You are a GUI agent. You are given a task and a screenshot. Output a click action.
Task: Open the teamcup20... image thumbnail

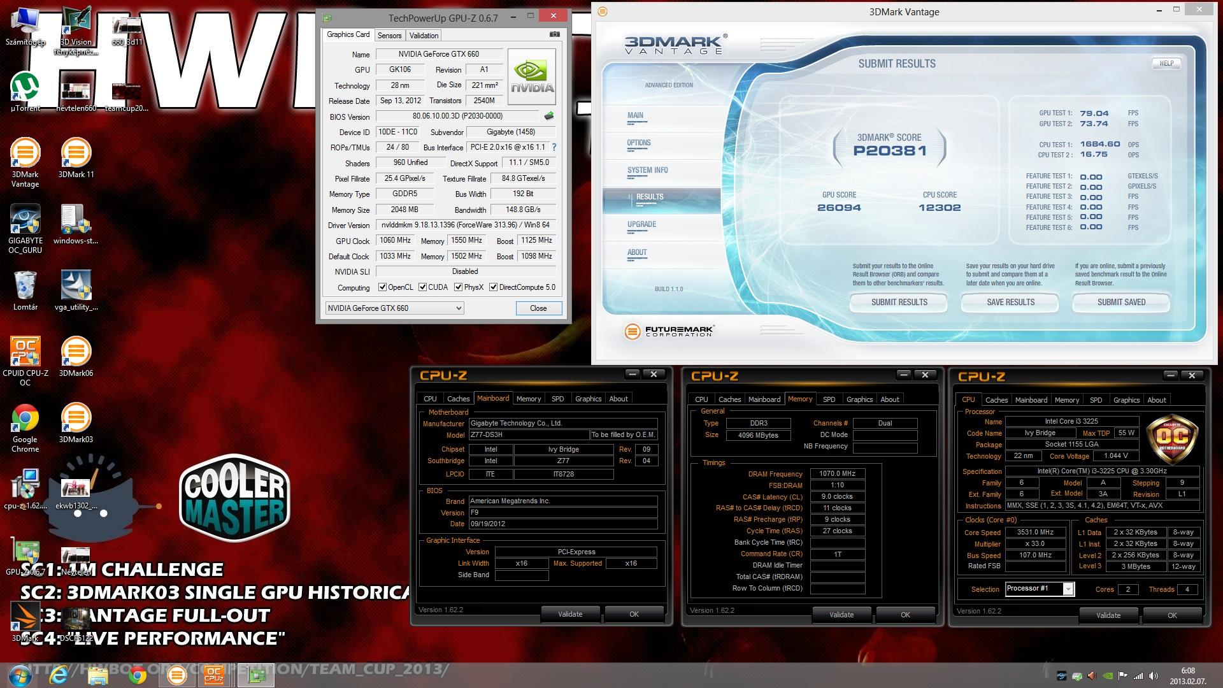tap(127, 96)
